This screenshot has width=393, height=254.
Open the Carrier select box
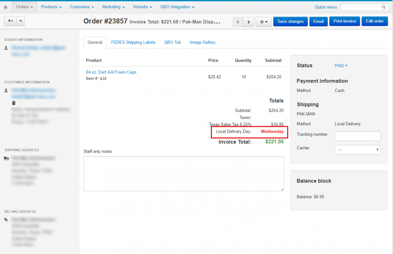click(x=357, y=149)
